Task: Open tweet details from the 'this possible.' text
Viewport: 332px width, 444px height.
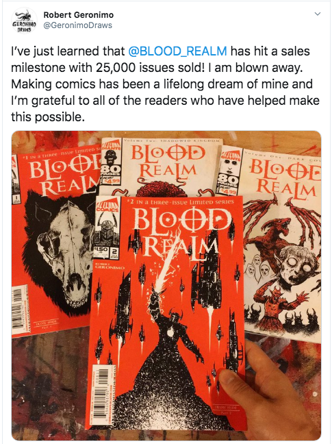Action: [x=48, y=117]
